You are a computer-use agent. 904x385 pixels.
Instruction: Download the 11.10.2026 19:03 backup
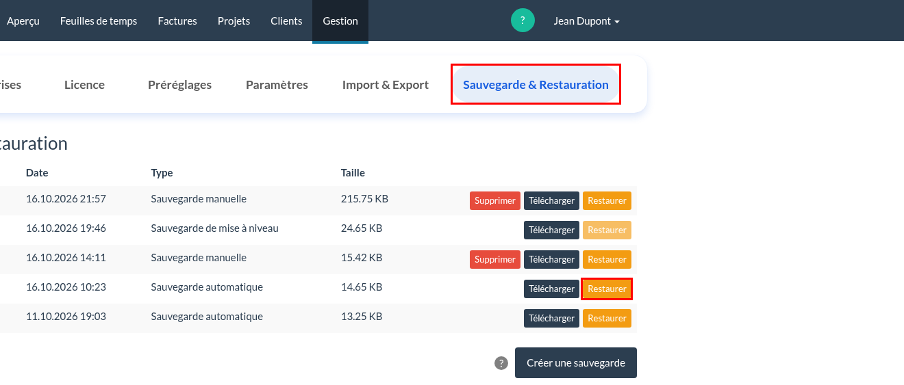[x=551, y=318]
